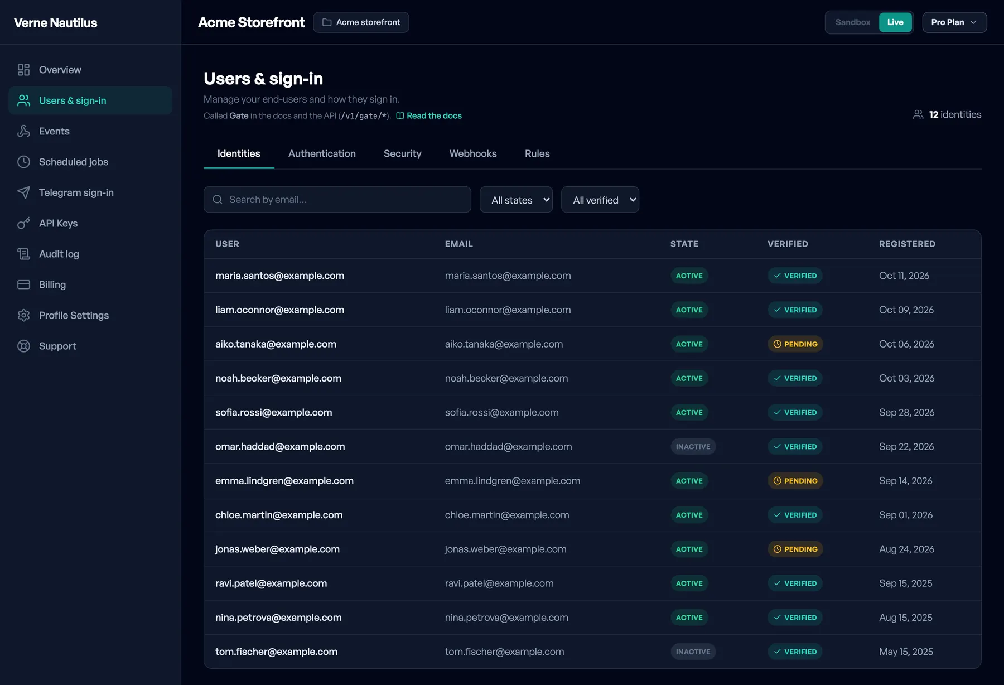1004x685 pixels.
Task: Click the folder icon in Acme storefront chip
Action: tap(327, 22)
